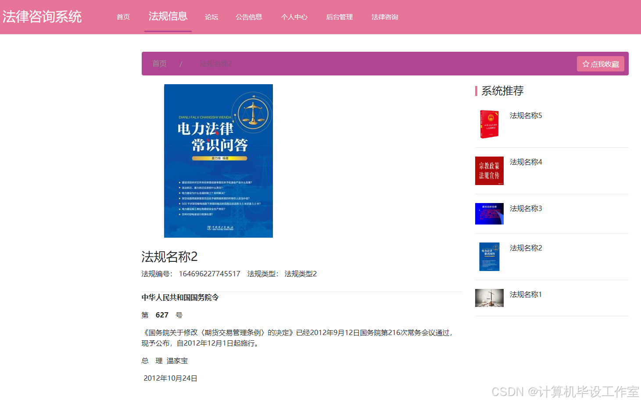Click the star icon in 点我收藏
The width and height of the screenshot is (641, 403).
click(x=586, y=64)
